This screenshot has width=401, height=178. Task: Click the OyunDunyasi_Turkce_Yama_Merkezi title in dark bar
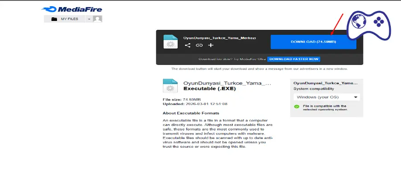[x=220, y=38]
